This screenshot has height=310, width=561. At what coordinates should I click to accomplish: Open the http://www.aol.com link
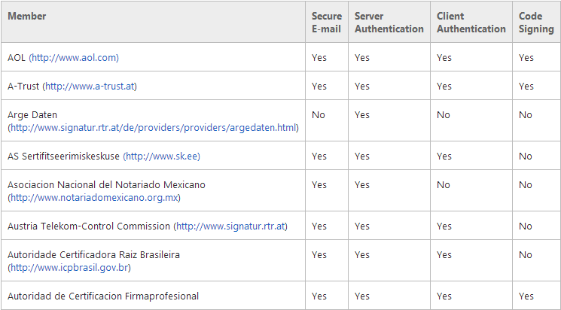[x=74, y=58]
